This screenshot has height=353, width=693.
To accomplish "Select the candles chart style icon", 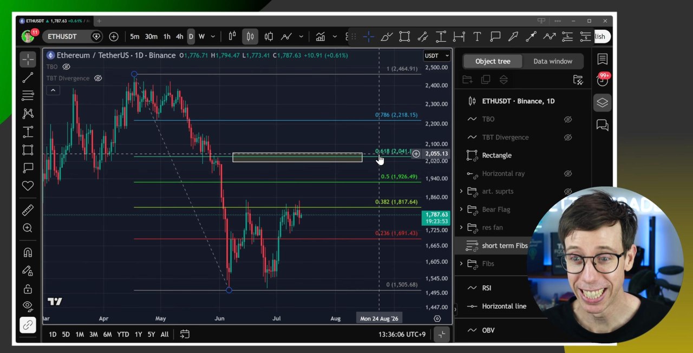I will coord(250,36).
